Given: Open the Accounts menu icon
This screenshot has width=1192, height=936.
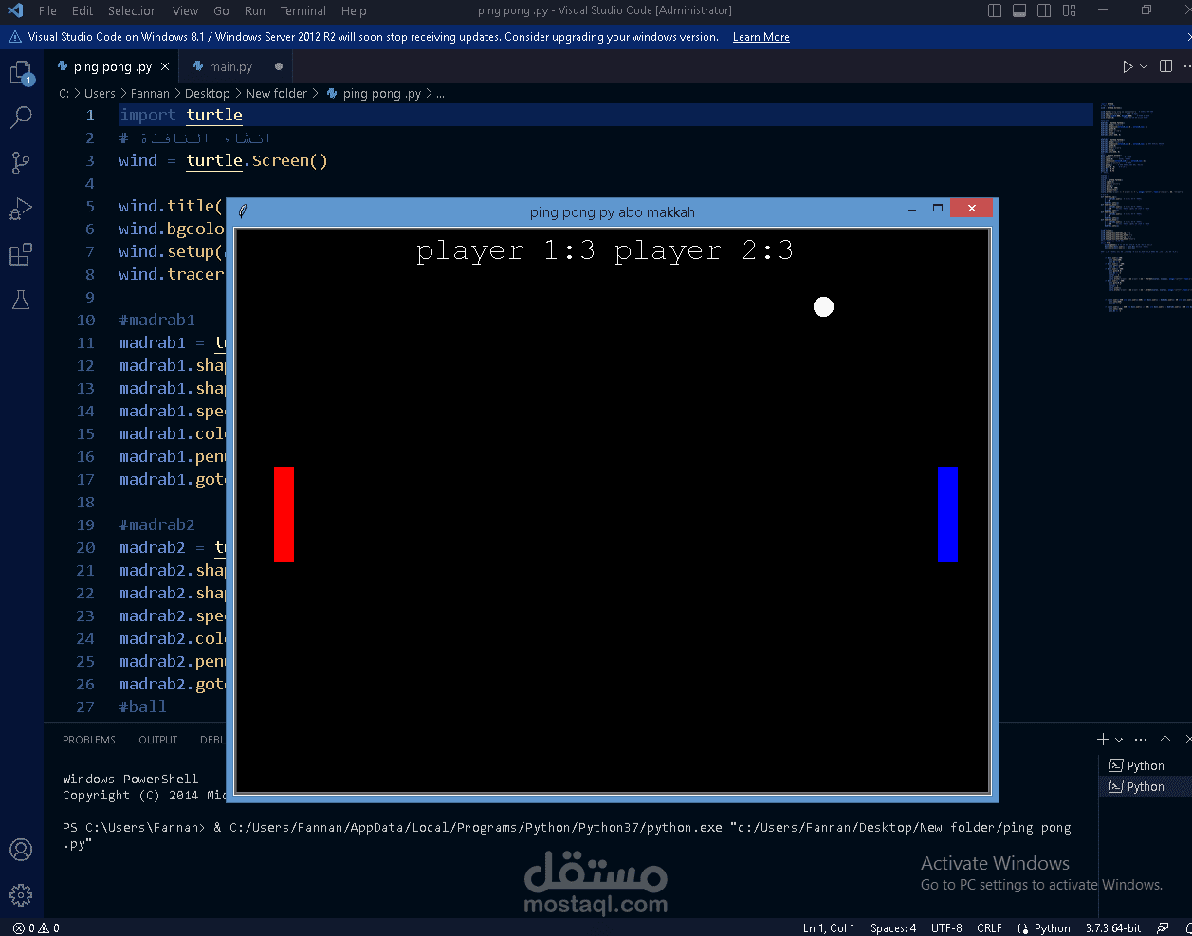Looking at the screenshot, I should [21, 850].
